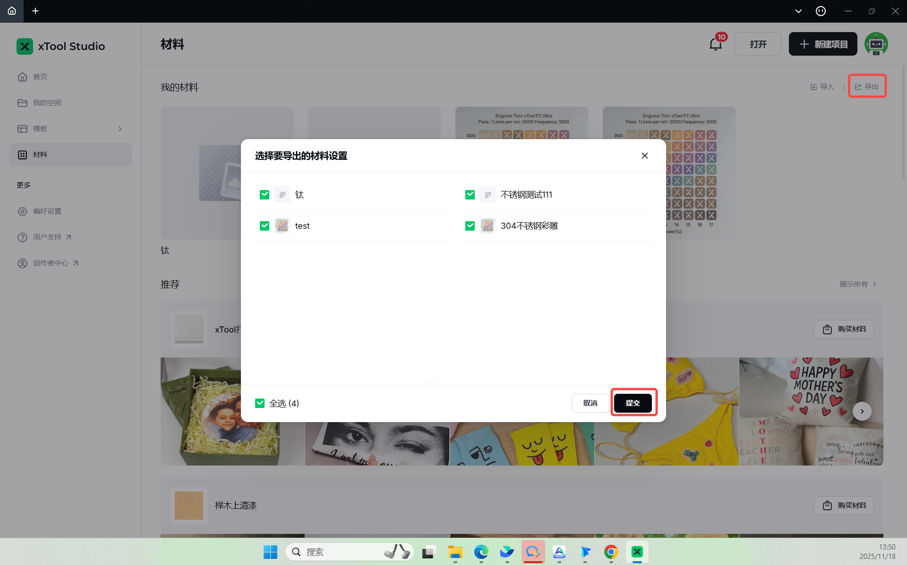Toggle the 全选 (4) checkbox
Viewport: 907px width, 565px height.
pos(260,403)
